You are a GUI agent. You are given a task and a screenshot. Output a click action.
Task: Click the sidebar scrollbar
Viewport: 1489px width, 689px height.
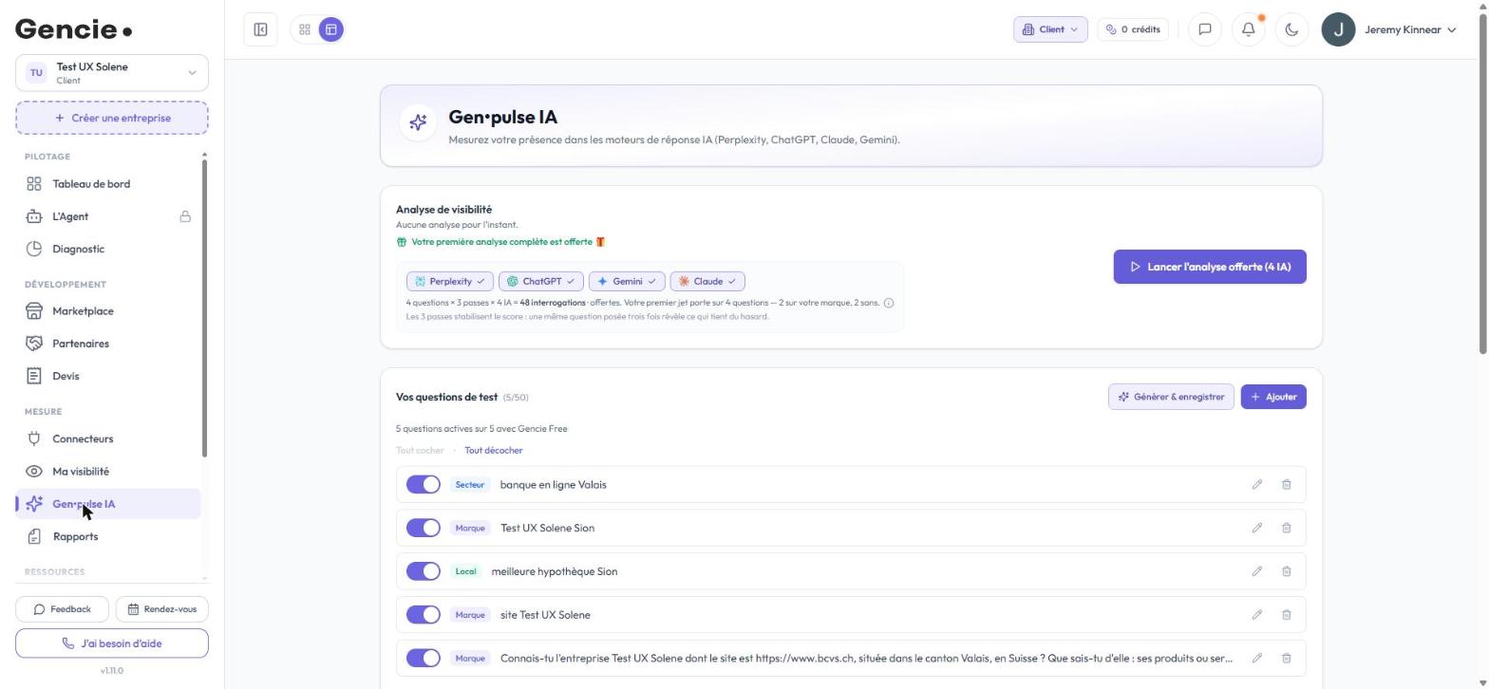pos(204,308)
